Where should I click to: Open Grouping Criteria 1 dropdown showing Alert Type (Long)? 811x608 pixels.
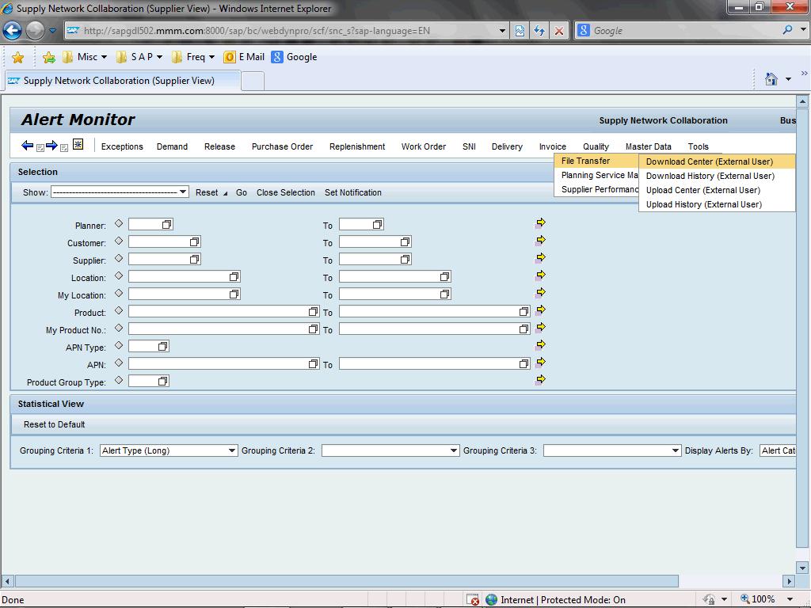169,450
